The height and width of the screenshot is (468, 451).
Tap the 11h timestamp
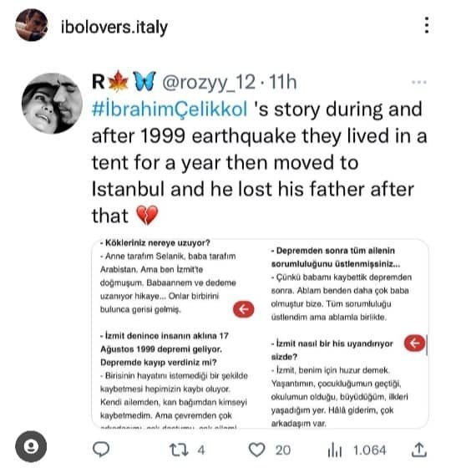click(x=283, y=82)
